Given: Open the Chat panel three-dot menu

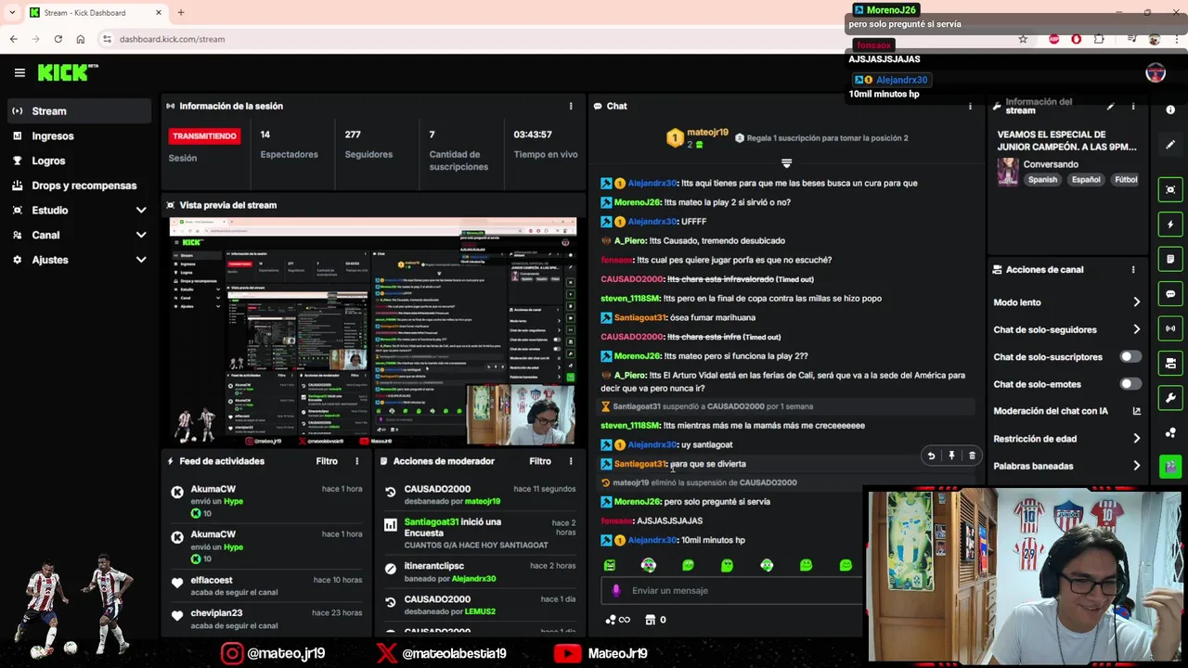Looking at the screenshot, I should click(x=970, y=106).
